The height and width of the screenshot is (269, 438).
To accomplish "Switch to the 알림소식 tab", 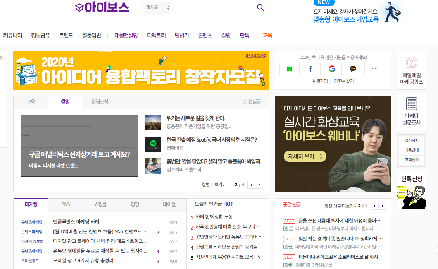I will [100, 102].
